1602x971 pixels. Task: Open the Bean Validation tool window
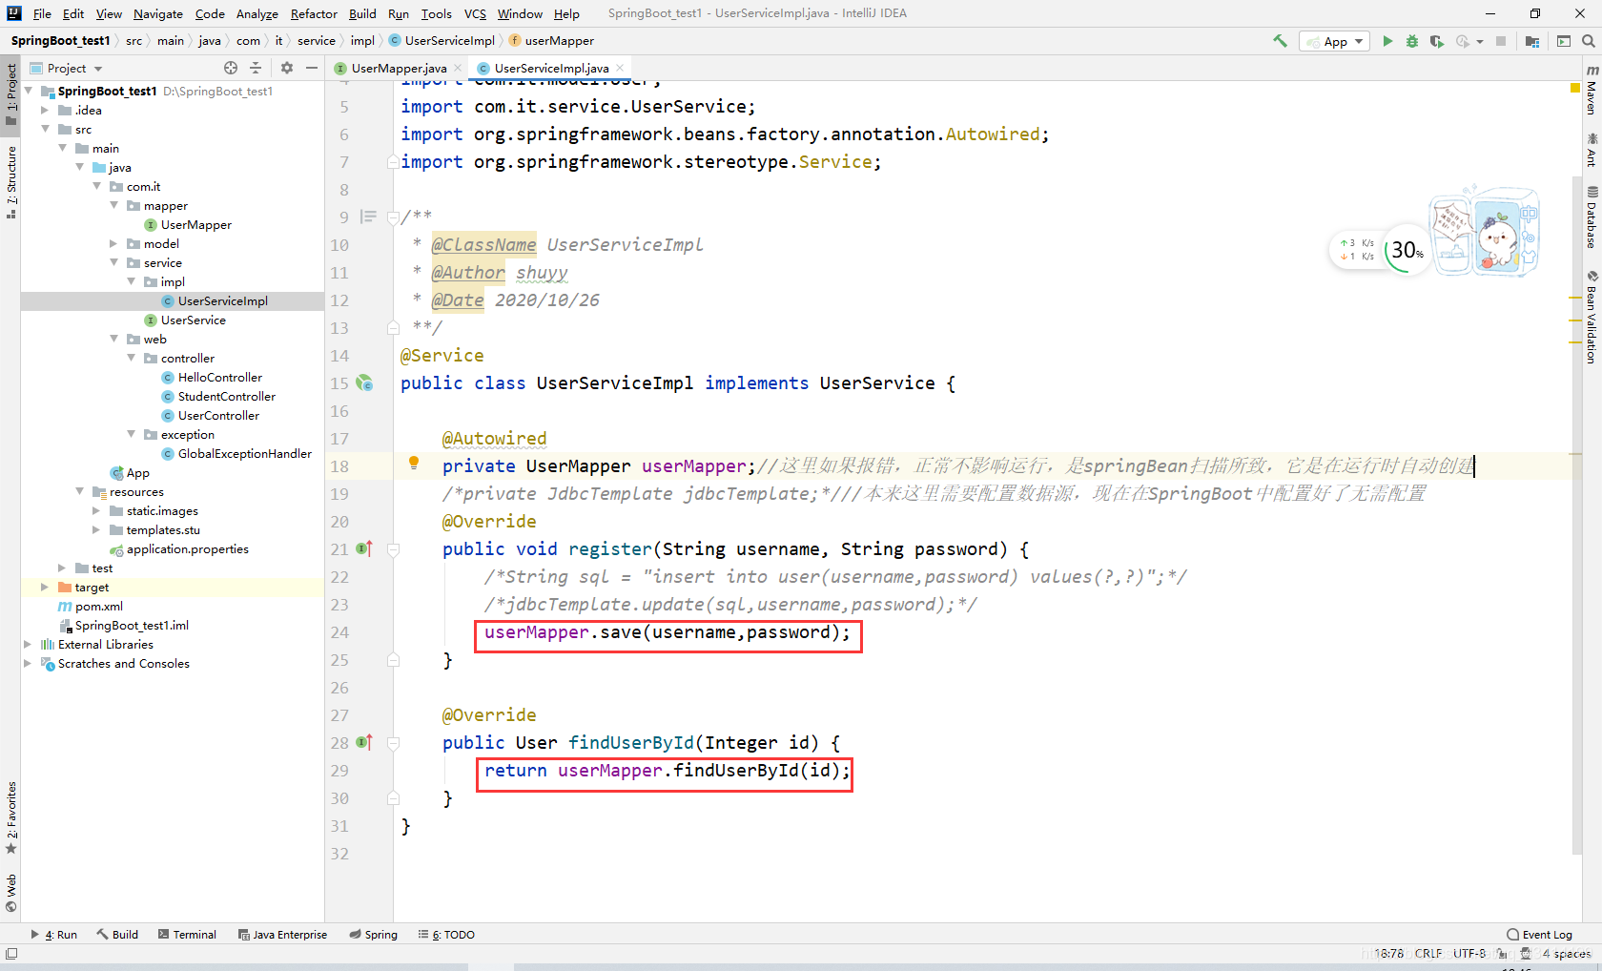tap(1592, 317)
